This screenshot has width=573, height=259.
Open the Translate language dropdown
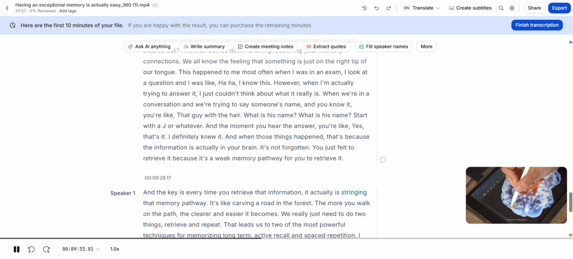tap(421, 8)
